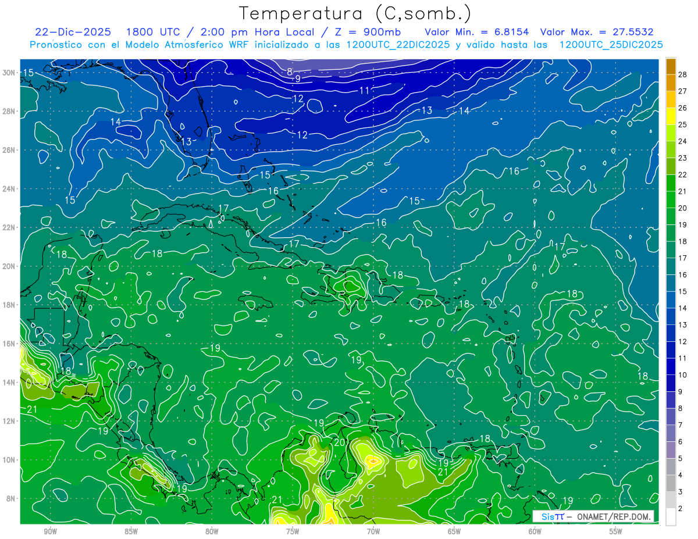Click color legend value "2"
The height and width of the screenshot is (539, 698).
point(681,509)
